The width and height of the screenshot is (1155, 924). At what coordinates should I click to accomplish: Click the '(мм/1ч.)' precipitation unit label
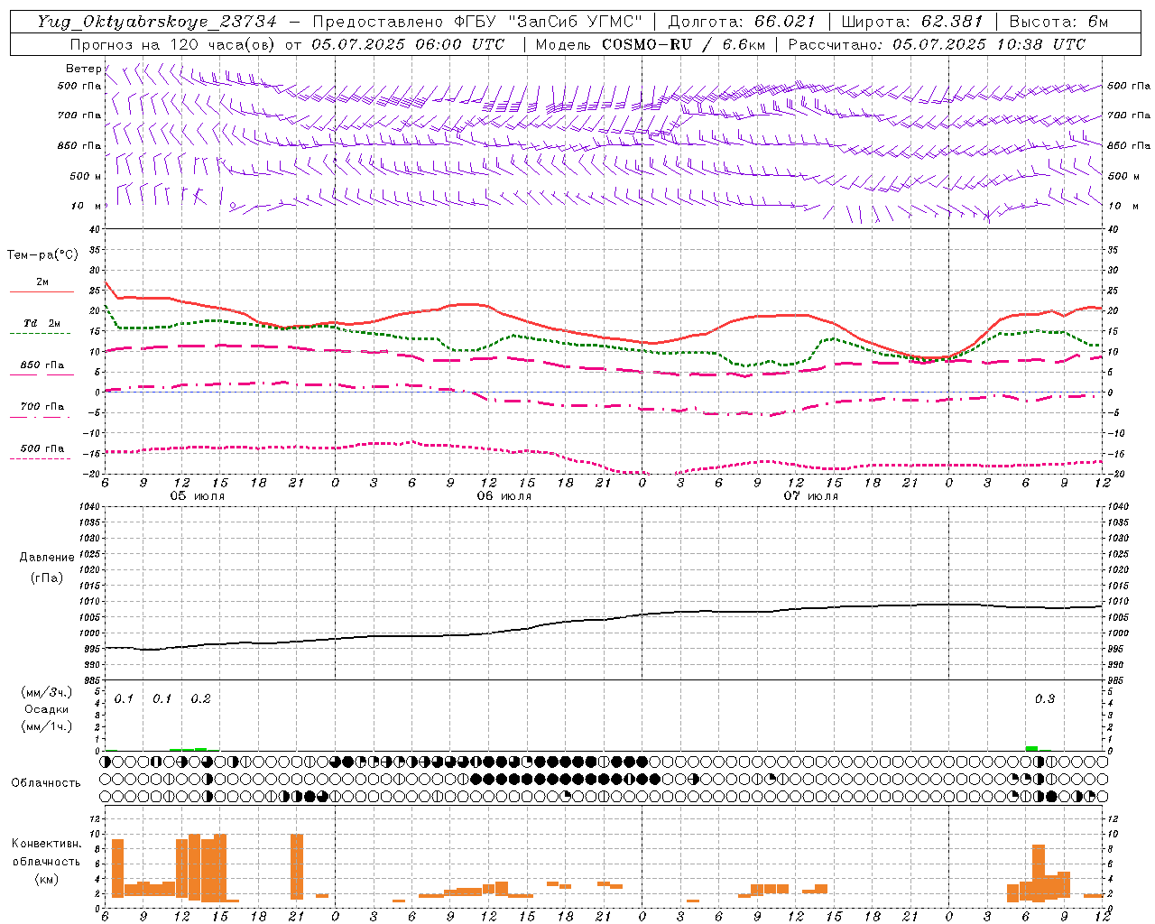[46, 726]
